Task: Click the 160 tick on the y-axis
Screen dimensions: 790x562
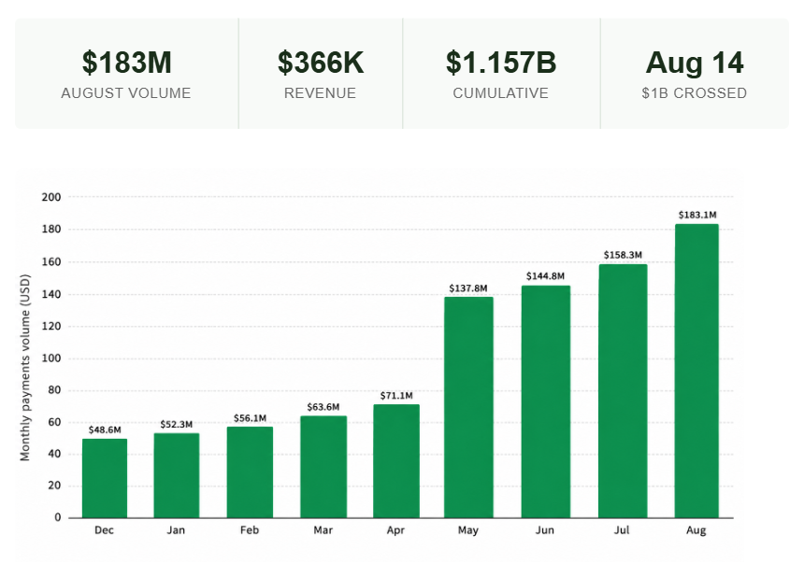Action: tap(50, 261)
